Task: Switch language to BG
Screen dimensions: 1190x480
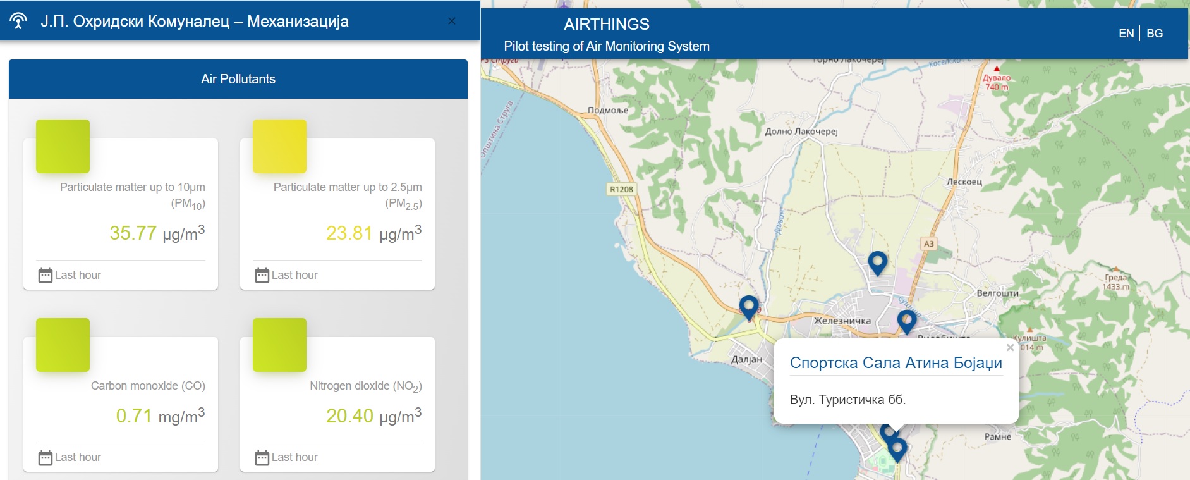Action: pyautogui.click(x=1155, y=34)
